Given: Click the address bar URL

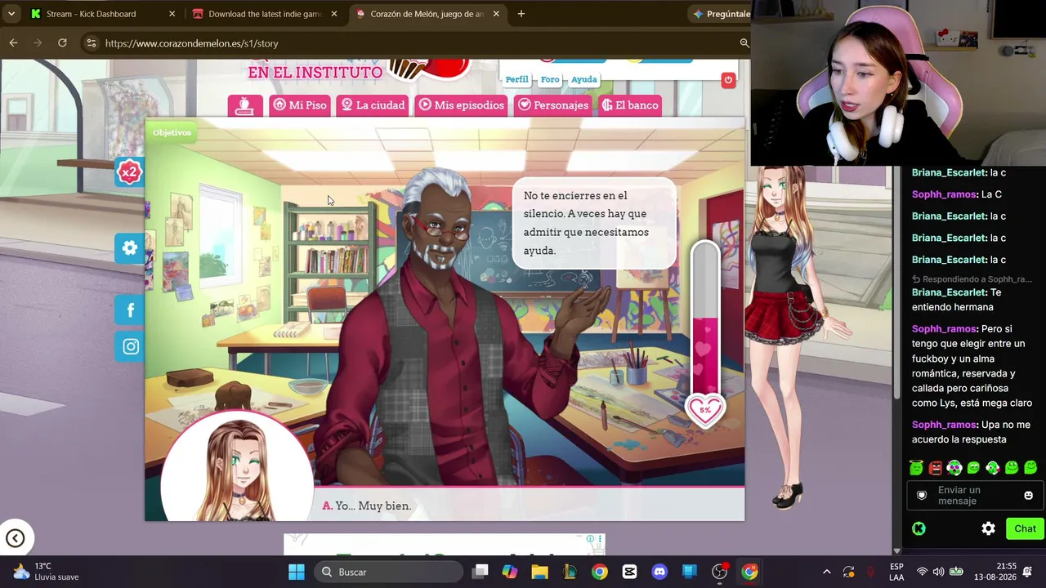Looking at the screenshot, I should (192, 43).
